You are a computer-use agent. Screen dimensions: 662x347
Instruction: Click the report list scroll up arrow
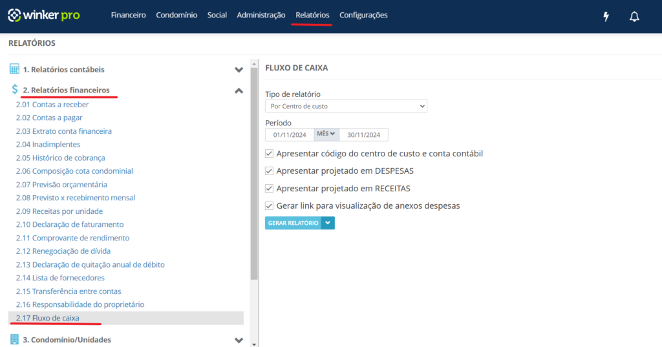[x=253, y=64]
